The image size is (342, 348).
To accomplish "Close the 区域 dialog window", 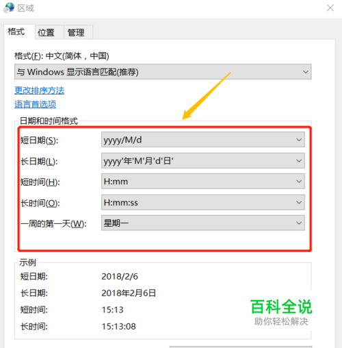I will [x=330, y=8].
